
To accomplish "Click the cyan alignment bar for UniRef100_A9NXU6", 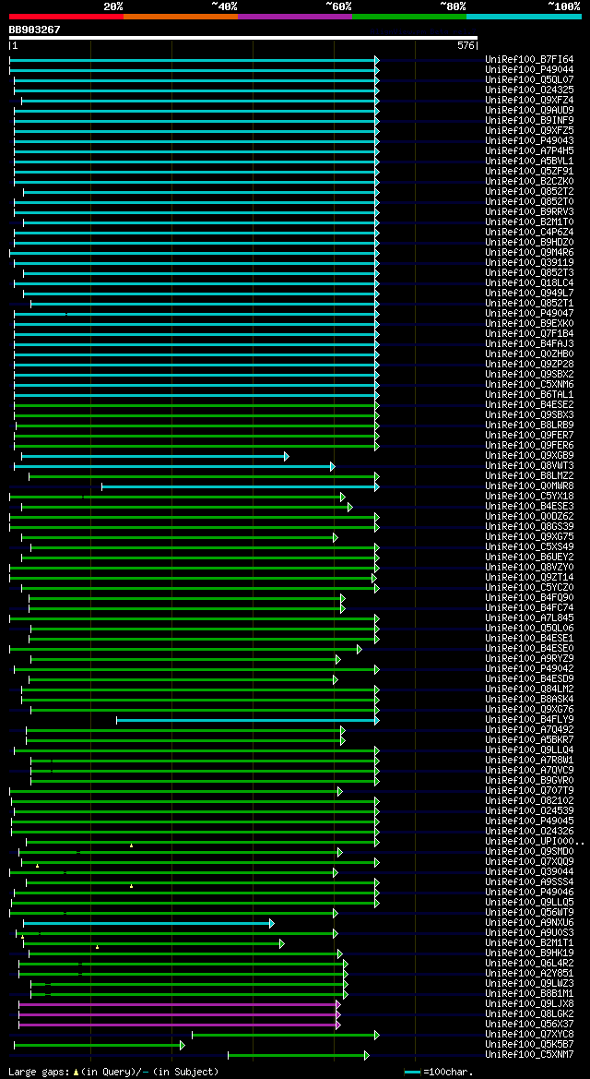I will 148,924.
